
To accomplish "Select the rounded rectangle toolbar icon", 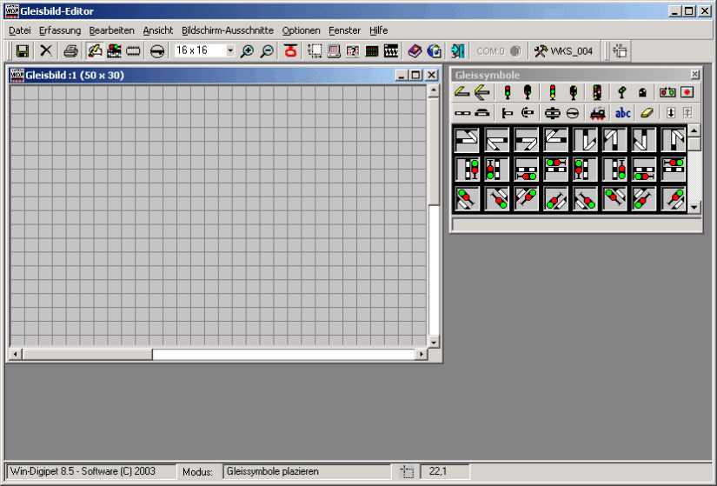I will (x=133, y=50).
